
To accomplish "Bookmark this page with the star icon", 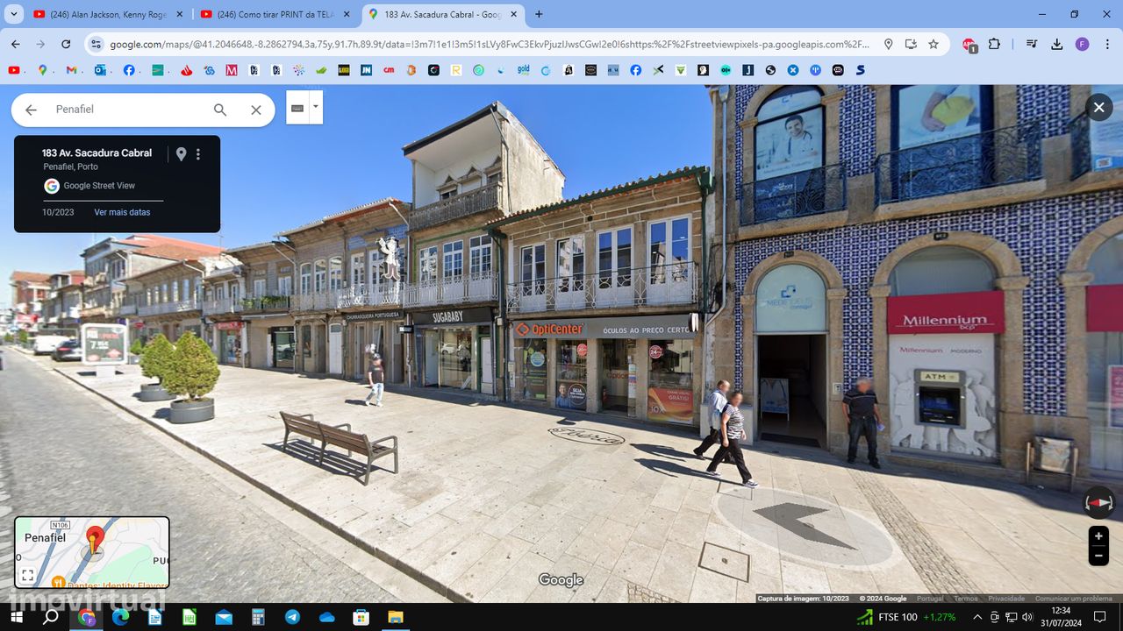I will coord(933,44).
